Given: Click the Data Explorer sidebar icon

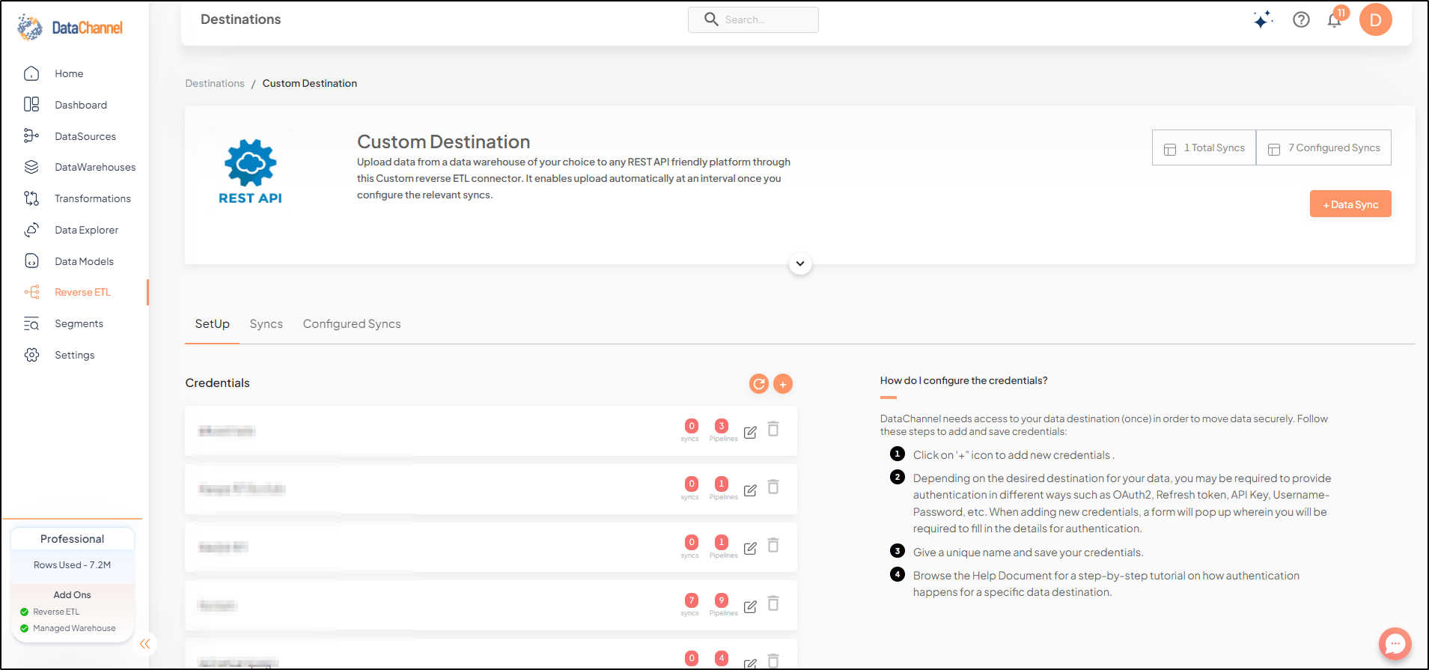Looking at the screenshot, I should pos(31,230).
